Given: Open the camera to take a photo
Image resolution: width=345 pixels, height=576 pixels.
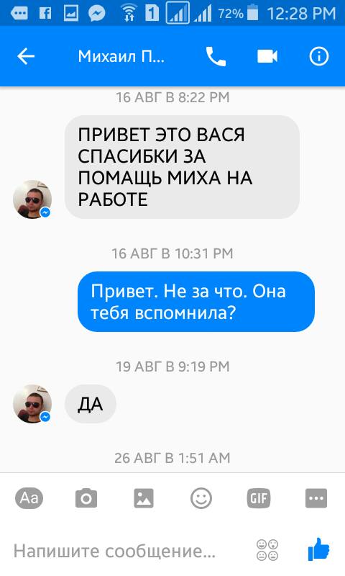Looking at the screenshot, I should [86, 498].
